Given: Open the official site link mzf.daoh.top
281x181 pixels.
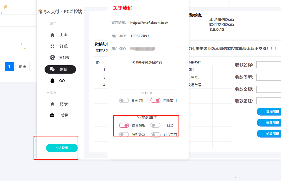Looking at the screenshot, I should tap(149, 23).
